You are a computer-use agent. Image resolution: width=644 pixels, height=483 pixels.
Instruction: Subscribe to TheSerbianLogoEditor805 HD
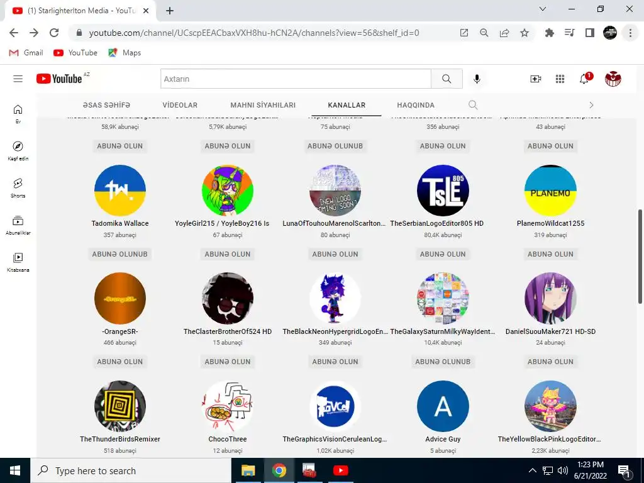pos(443,254)
